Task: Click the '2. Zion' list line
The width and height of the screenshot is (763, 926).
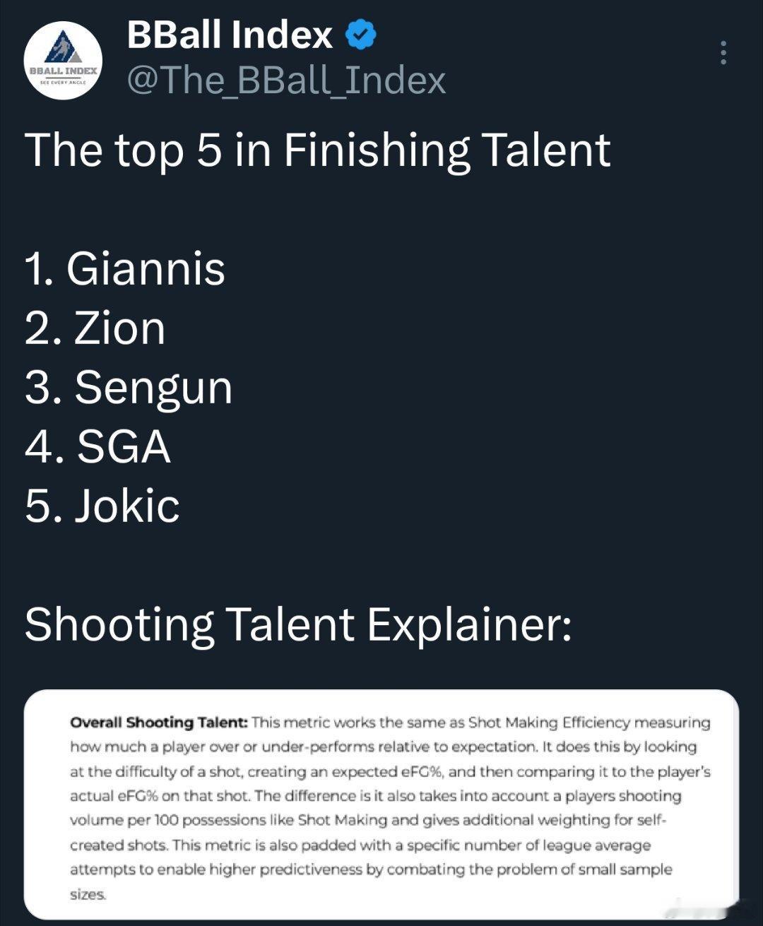Action: click(95, 328)
